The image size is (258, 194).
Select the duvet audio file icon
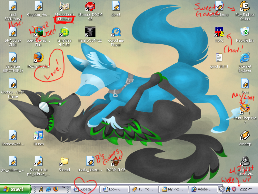pos(116,6)
